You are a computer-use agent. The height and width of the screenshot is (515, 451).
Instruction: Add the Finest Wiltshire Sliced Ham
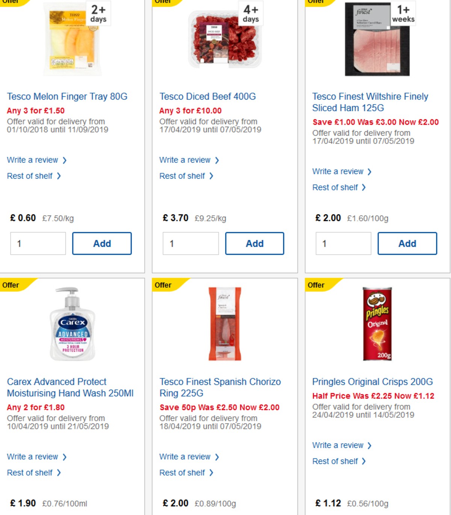click(407, 243)
